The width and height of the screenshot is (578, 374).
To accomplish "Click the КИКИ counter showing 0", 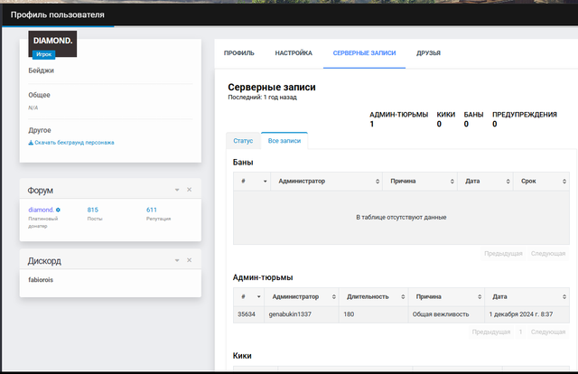I will coord(445,119).
